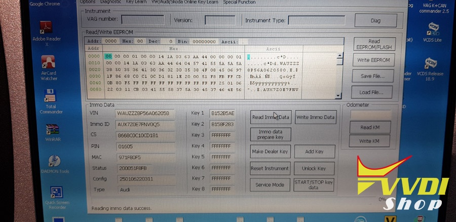
Task: Click the CS field 8668C0C10CD181
Action: pyautogui.click(x=145, y=135)
